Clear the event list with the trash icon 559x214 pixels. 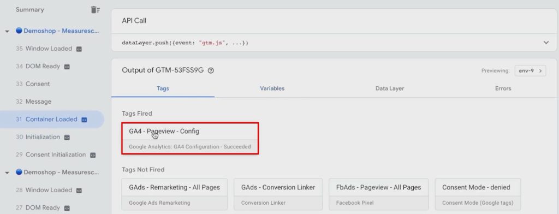[95, 10]
